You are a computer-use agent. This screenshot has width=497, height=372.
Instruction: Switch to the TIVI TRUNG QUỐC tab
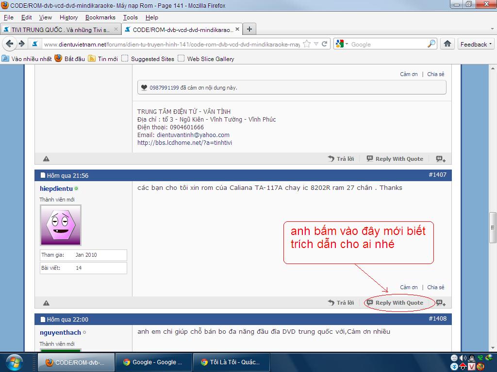click(x=60, y=30)
